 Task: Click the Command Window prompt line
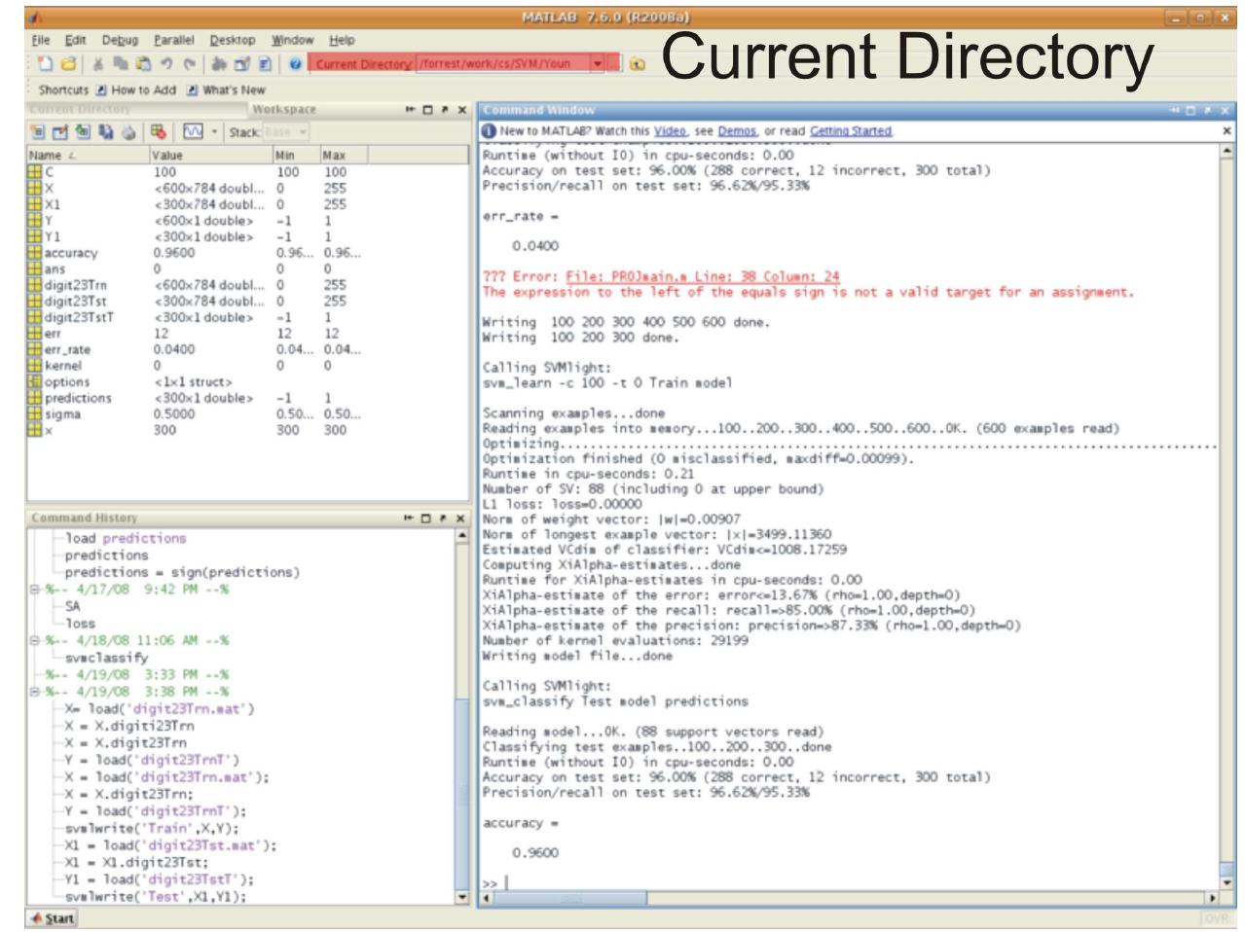849,882
